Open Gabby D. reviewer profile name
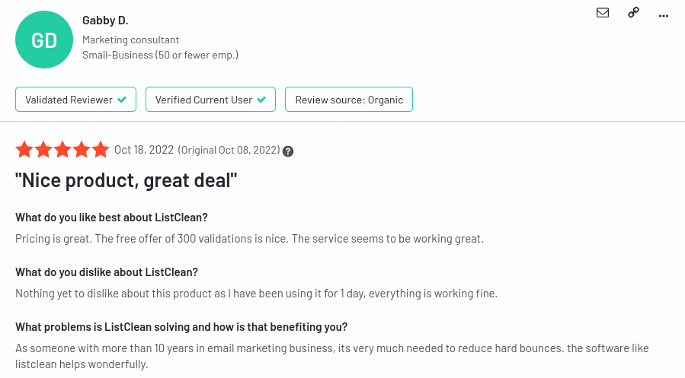 [x=104, y=20]
